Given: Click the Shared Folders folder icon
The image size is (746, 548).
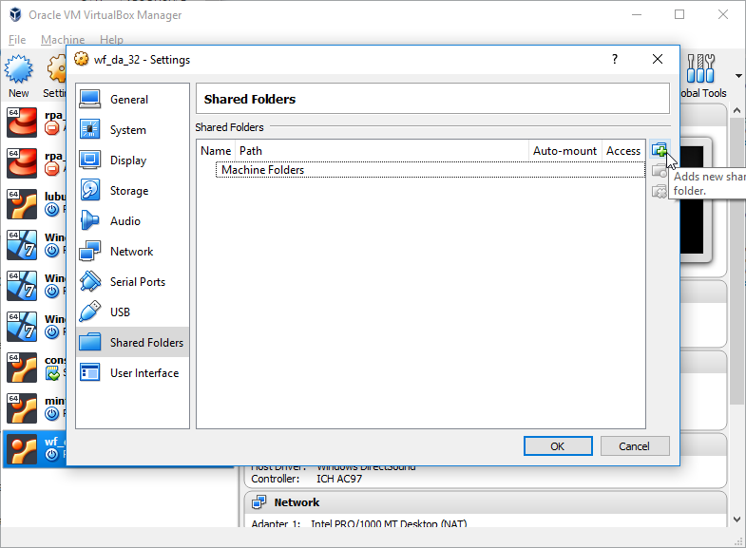Looking at the screenshot, I should [90, 342].
